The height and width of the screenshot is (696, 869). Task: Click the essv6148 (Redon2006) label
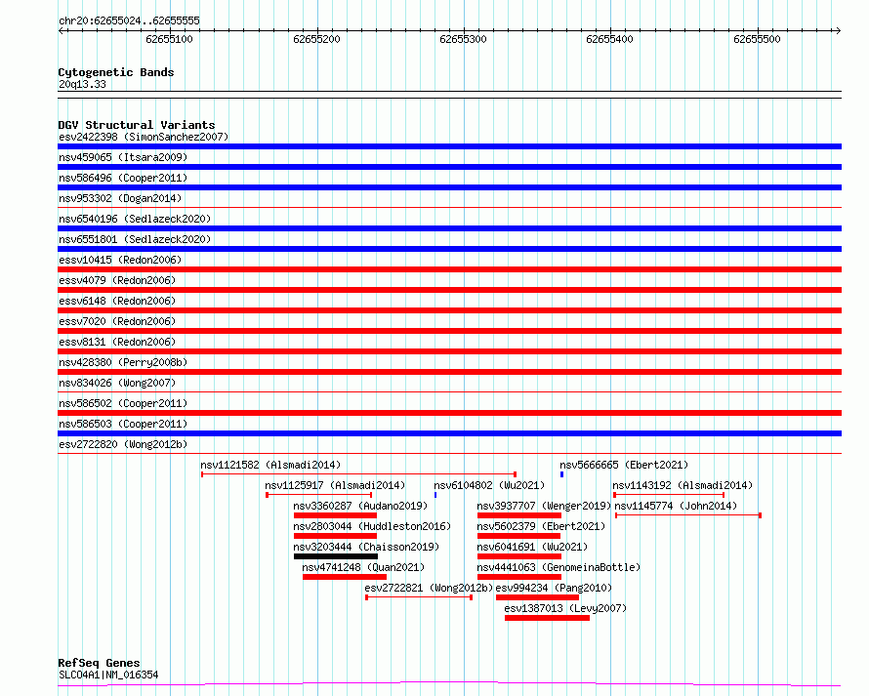(x=117, y=301)
